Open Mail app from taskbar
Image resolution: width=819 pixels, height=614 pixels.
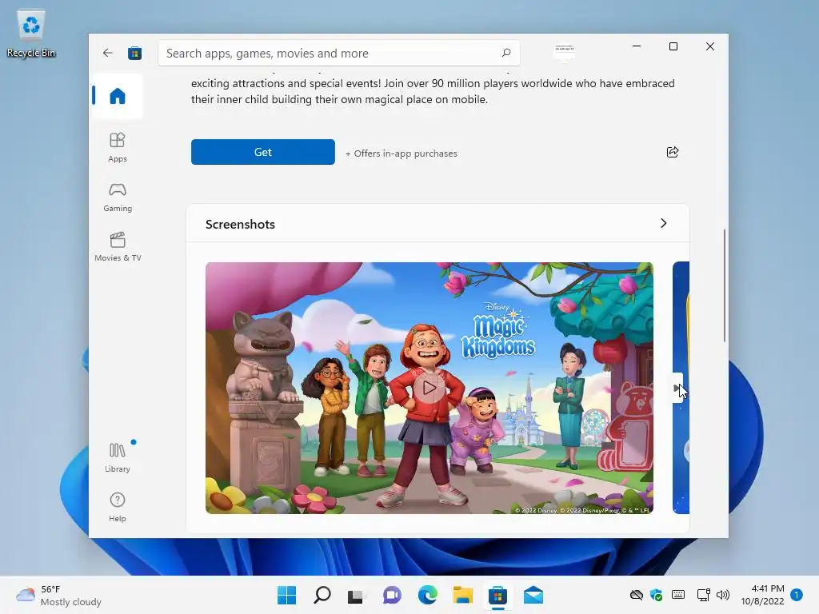[533, 595]
